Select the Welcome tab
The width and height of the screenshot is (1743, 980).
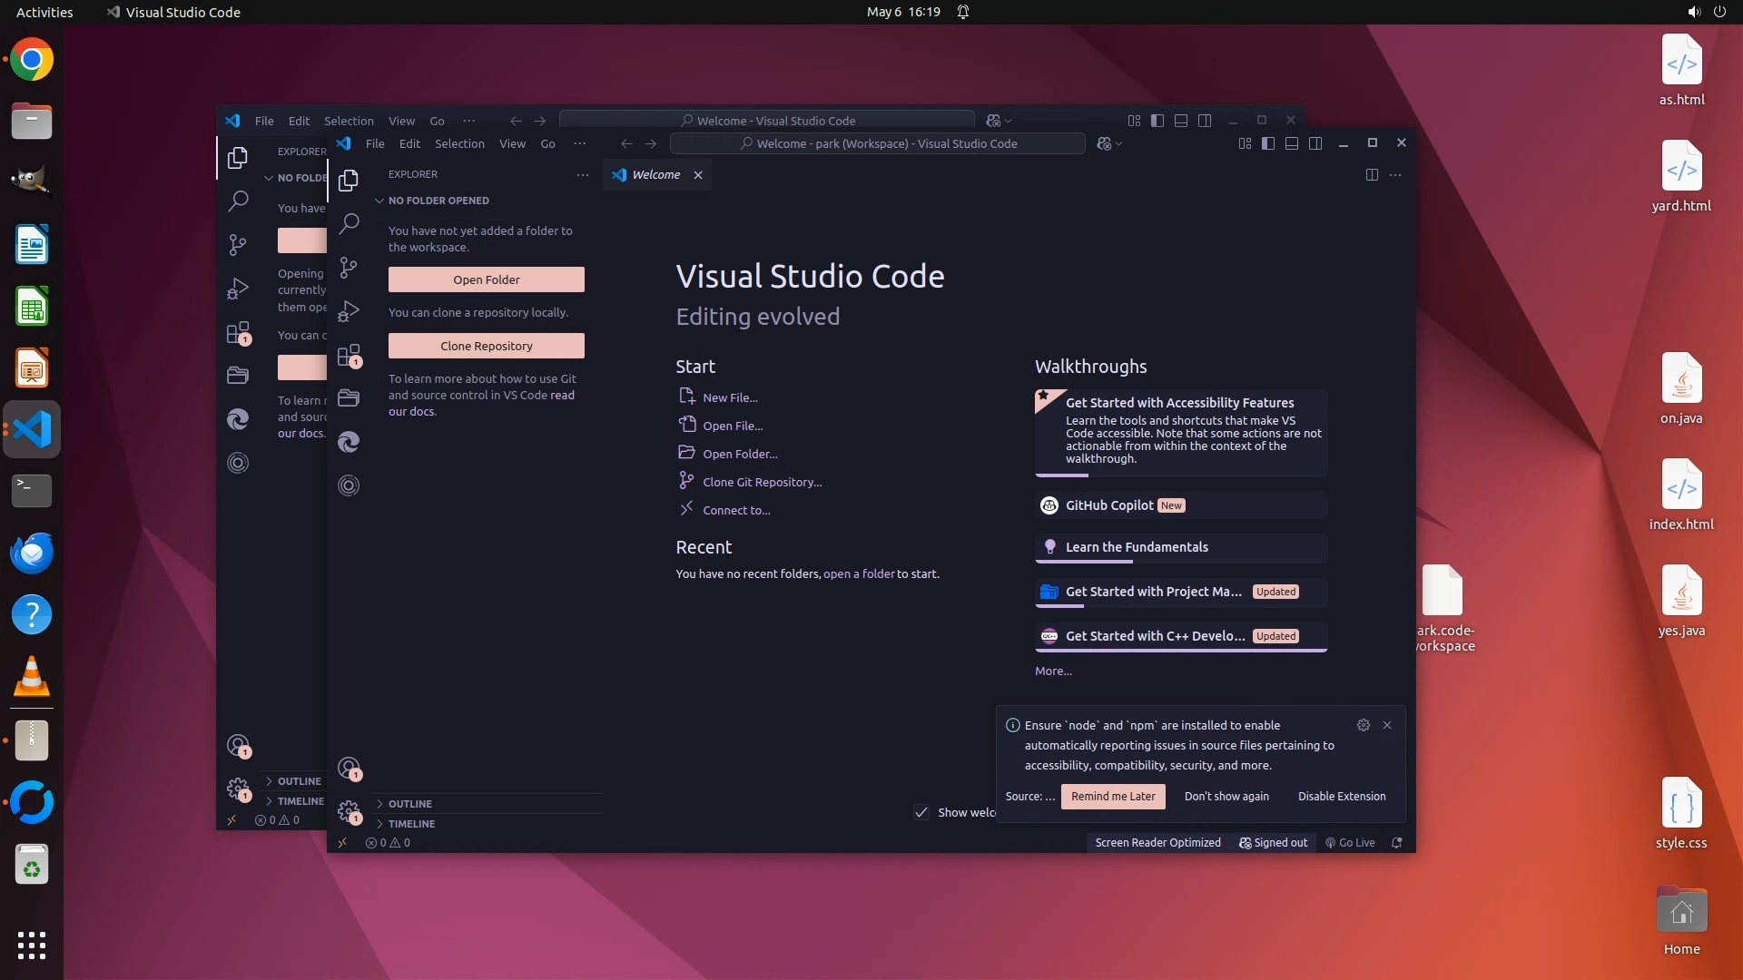pyautogui.click(x=655, y=175)
